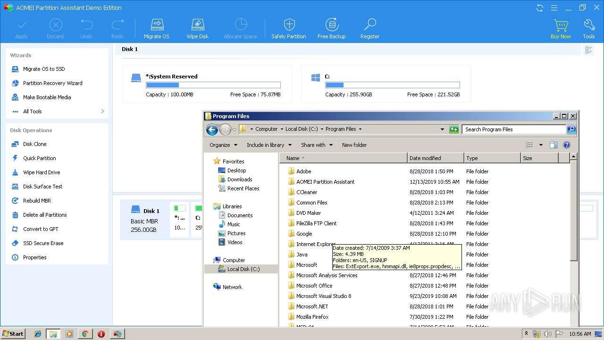Viewport: 604px width, 340px height.
Task: Click C: drive capacity bar
Action: (x=393, y=85)
